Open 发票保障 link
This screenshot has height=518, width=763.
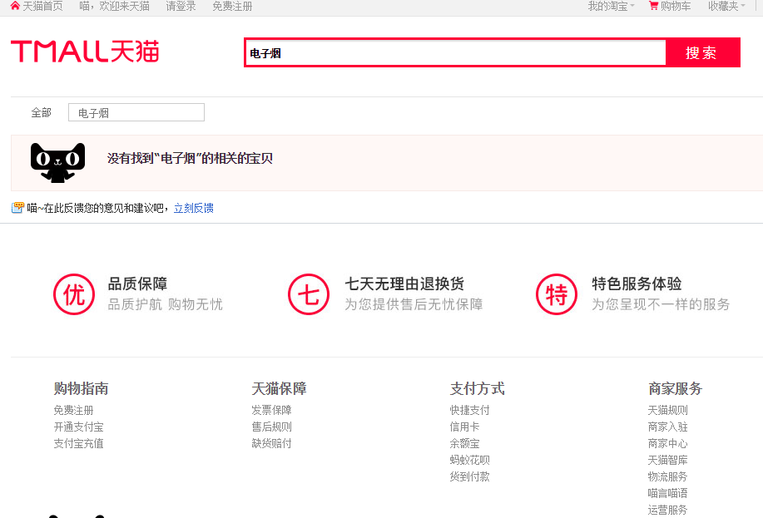click(x=271, y=410)
